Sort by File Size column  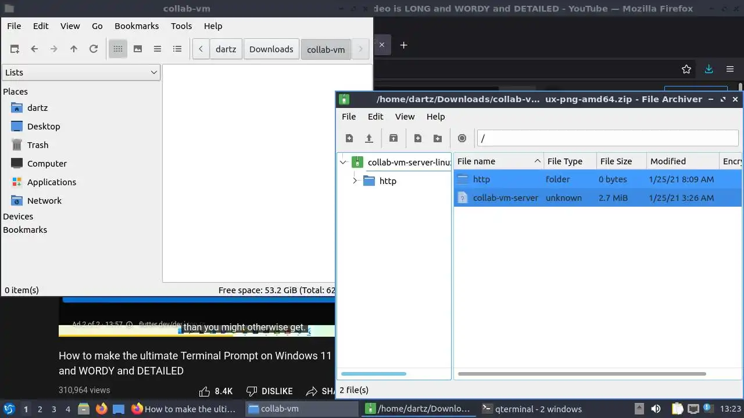[621, 161]
